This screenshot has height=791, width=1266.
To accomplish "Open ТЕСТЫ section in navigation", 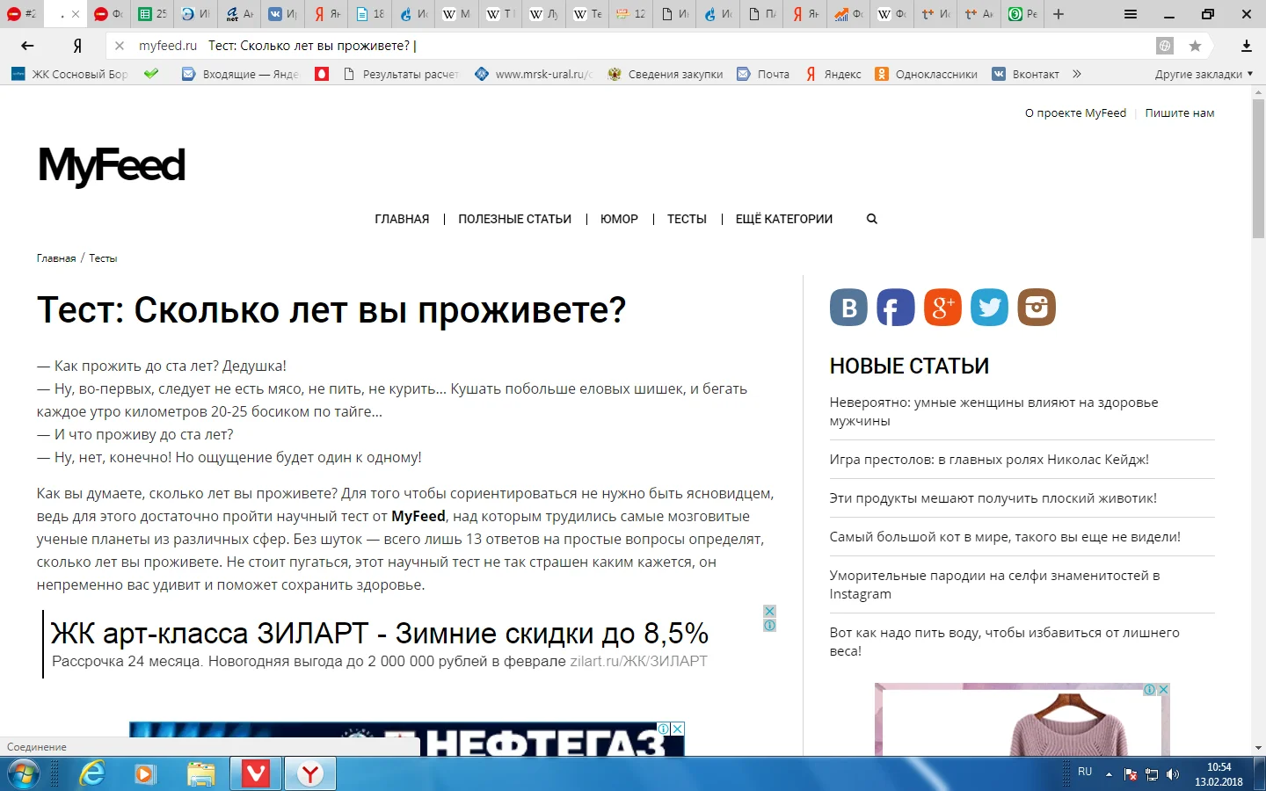I will 687,219.
